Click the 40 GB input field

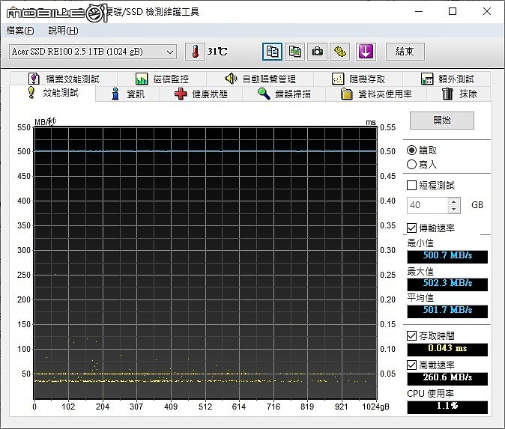427,205
